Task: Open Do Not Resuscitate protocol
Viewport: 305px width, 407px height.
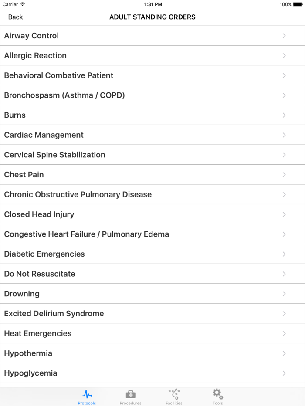Action: click(x=40, y=274)
